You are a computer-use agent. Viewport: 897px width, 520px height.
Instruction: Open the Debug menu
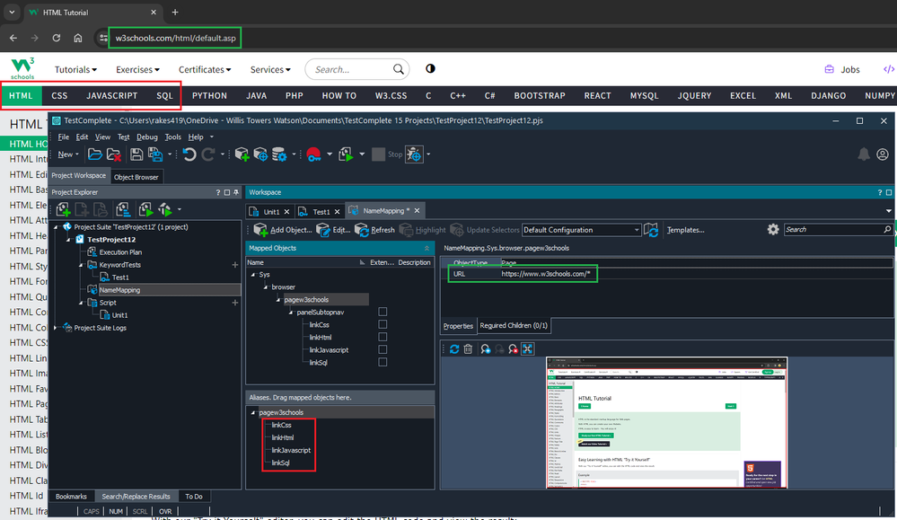point(146,137)
